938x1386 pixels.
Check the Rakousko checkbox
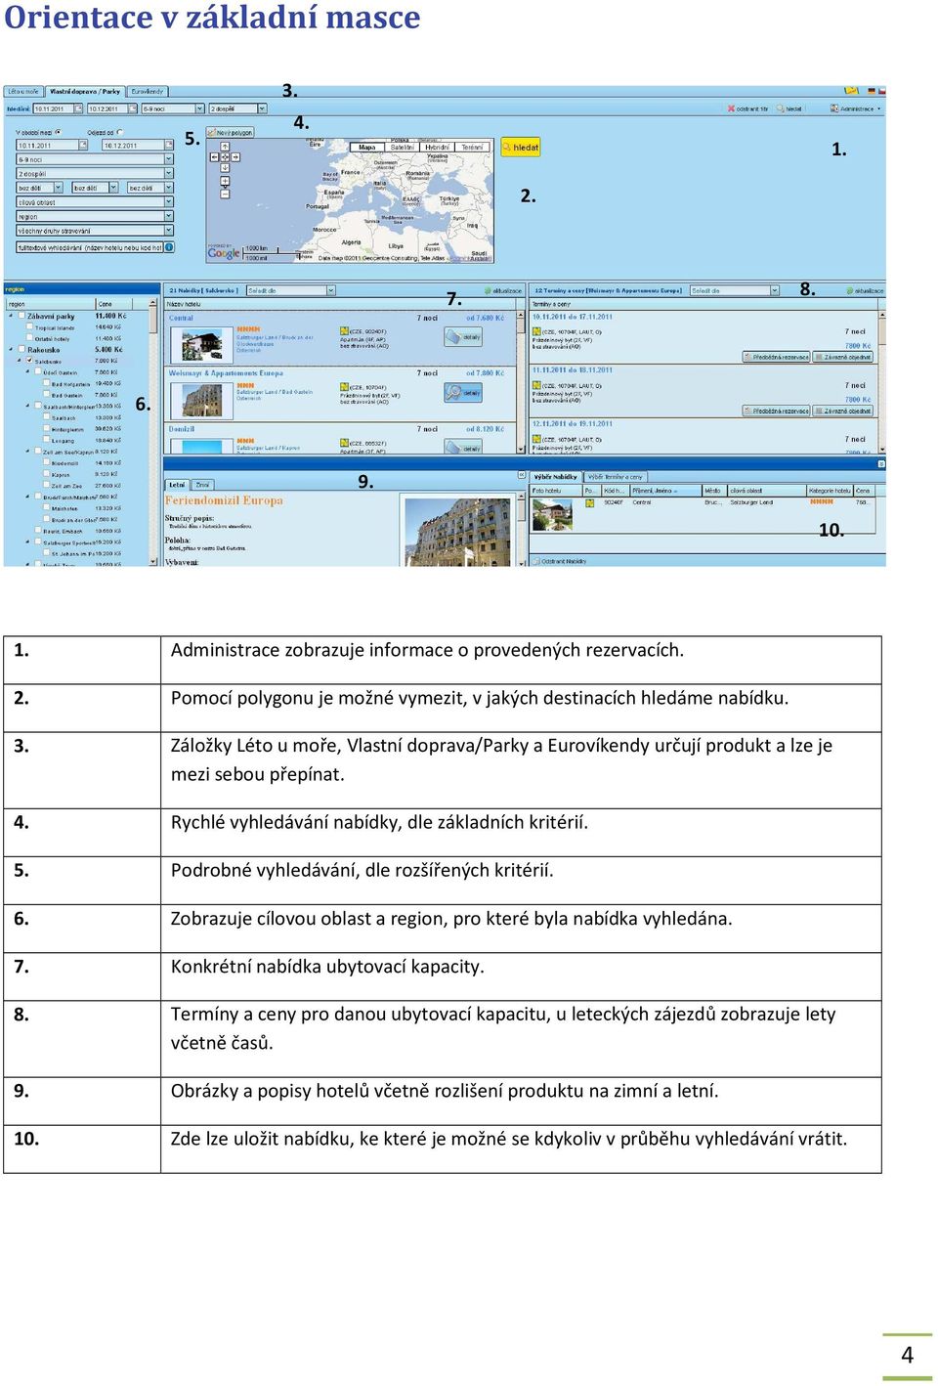tap(21, 350)
